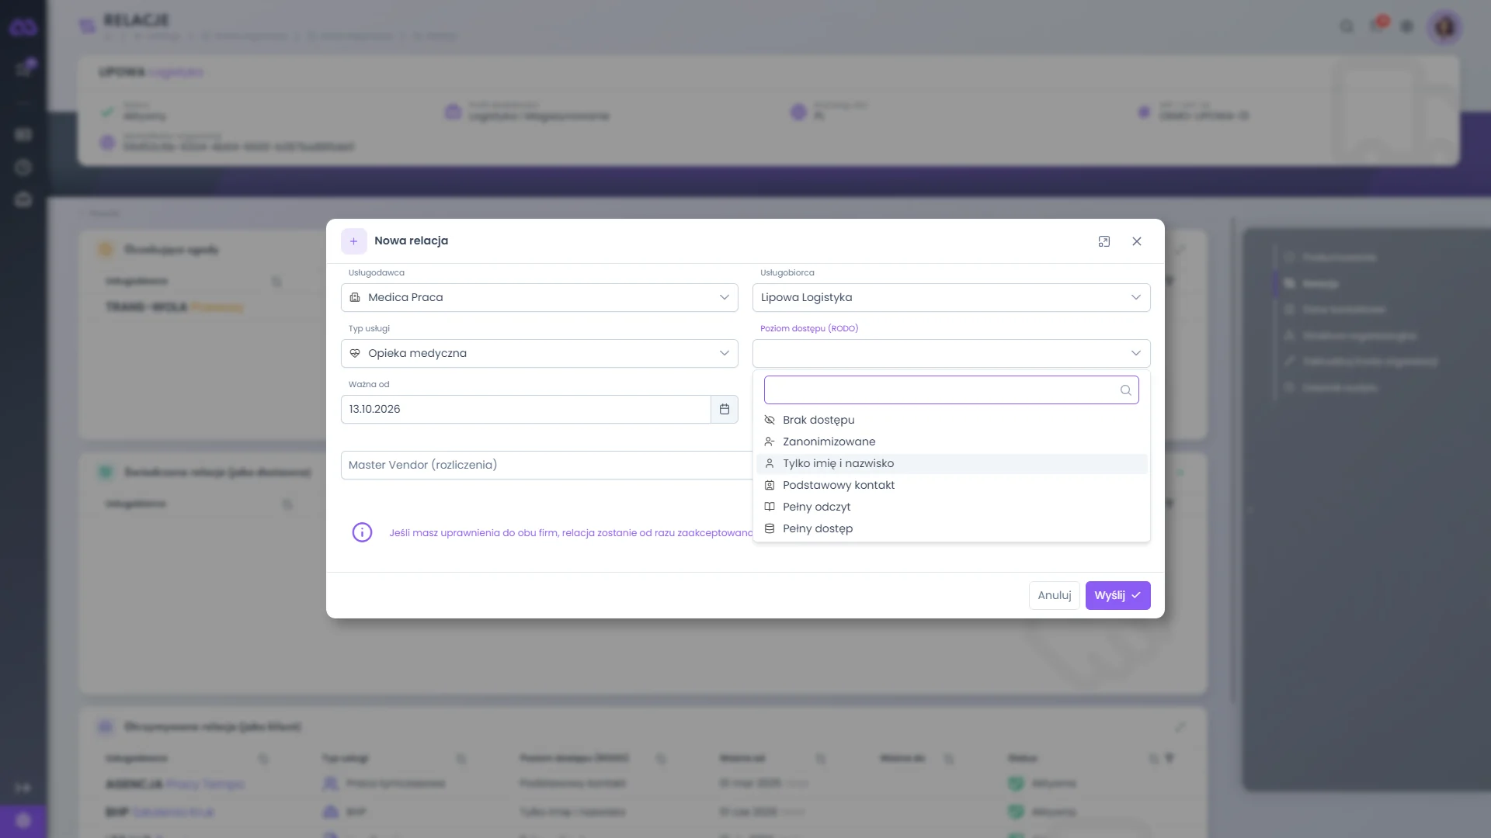Click the database icon by 'Pełny dostęp'
Viewport: 1491px width, 838px height.
(x=770, y=528)
